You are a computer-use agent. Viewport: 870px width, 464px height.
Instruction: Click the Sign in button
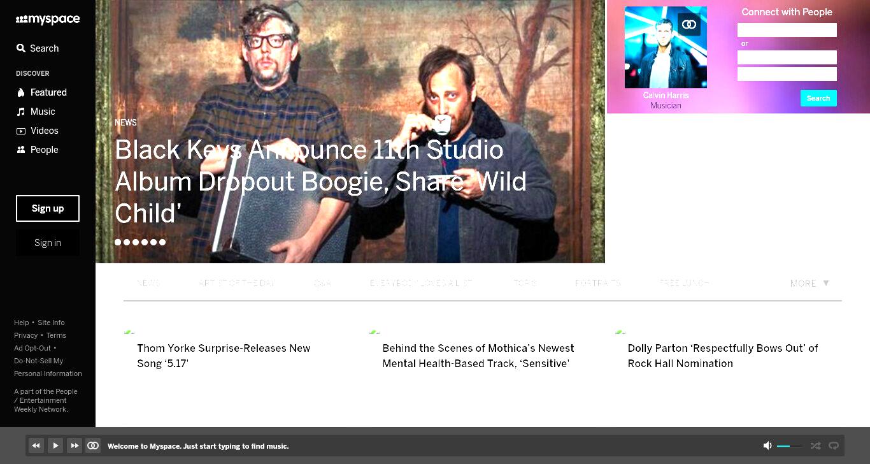coord(48,243)
